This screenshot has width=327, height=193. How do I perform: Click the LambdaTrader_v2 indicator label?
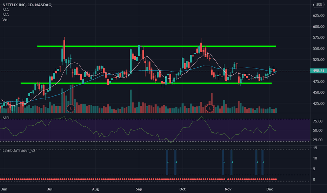click(x=19, y=151)
